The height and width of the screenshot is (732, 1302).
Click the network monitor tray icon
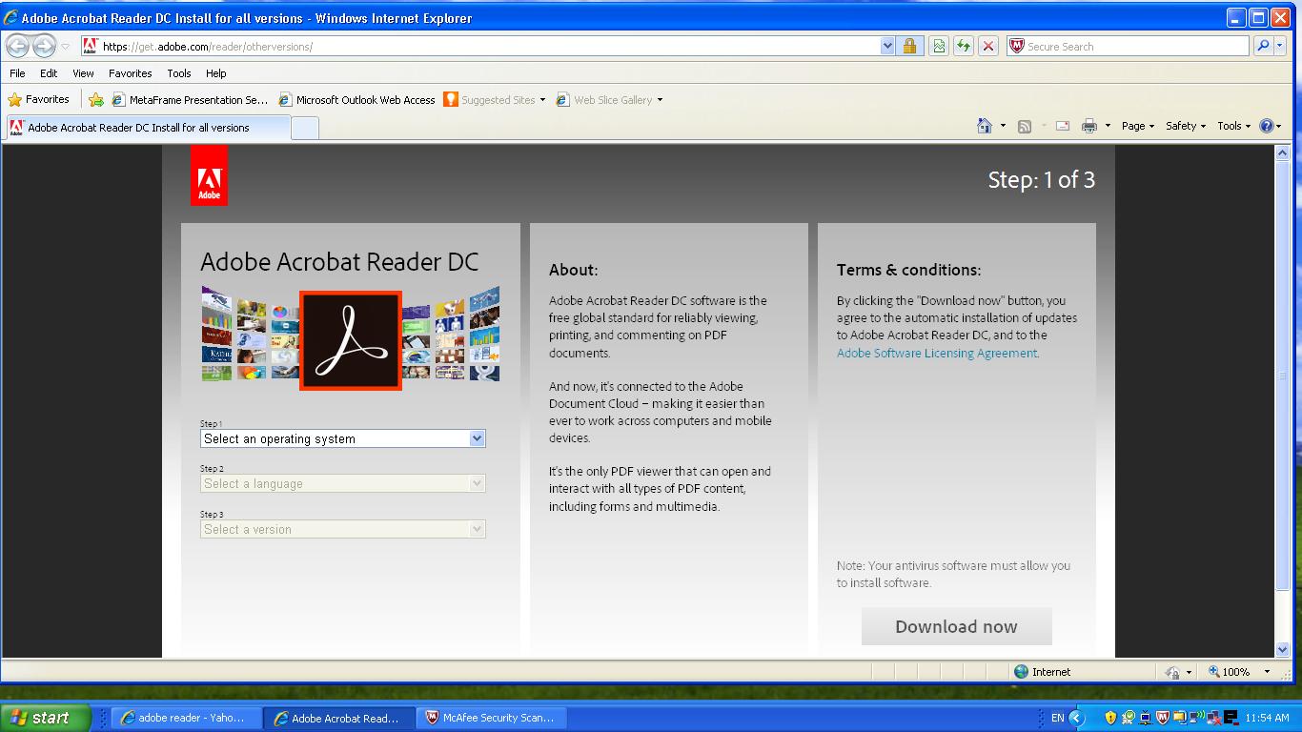point(1146,718)
